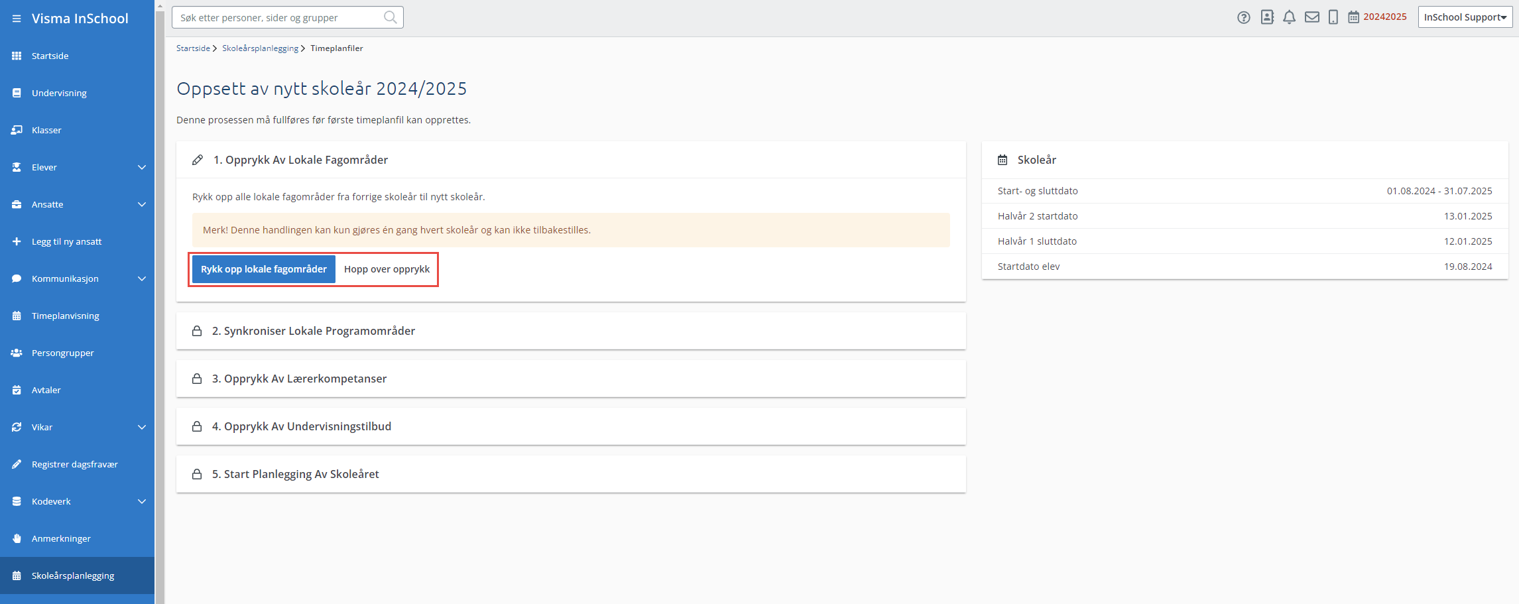1519x604 pixels.
Task: Select Timeplanvisning menu item
Action: (77, 316)
